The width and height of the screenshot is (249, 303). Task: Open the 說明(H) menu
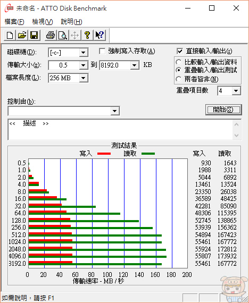point(71,22)
